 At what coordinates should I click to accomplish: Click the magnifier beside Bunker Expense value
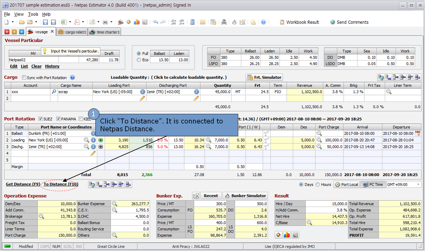click(x=115, y=204)
